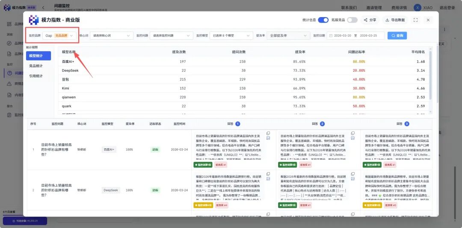462x228 pixels.
Task: Open image view for answer 1 in DeepSeek row
Action: (268, 179)
